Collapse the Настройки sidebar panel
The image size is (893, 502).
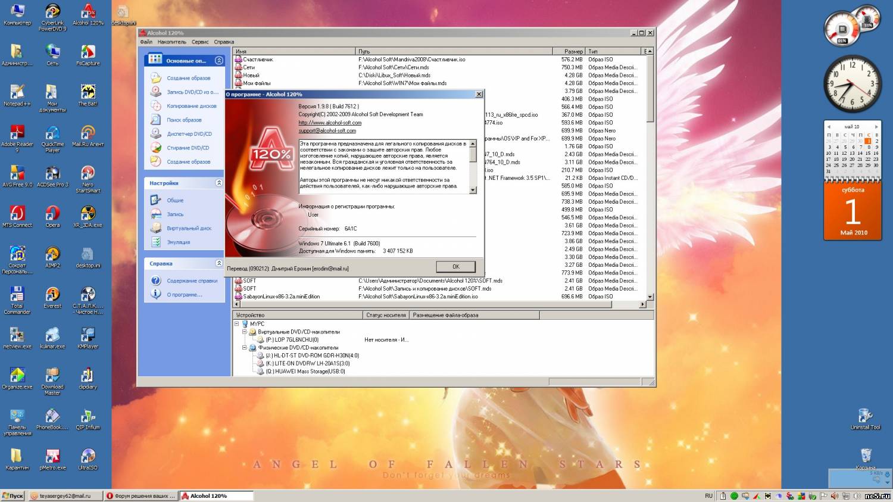[x=218, y=183]
